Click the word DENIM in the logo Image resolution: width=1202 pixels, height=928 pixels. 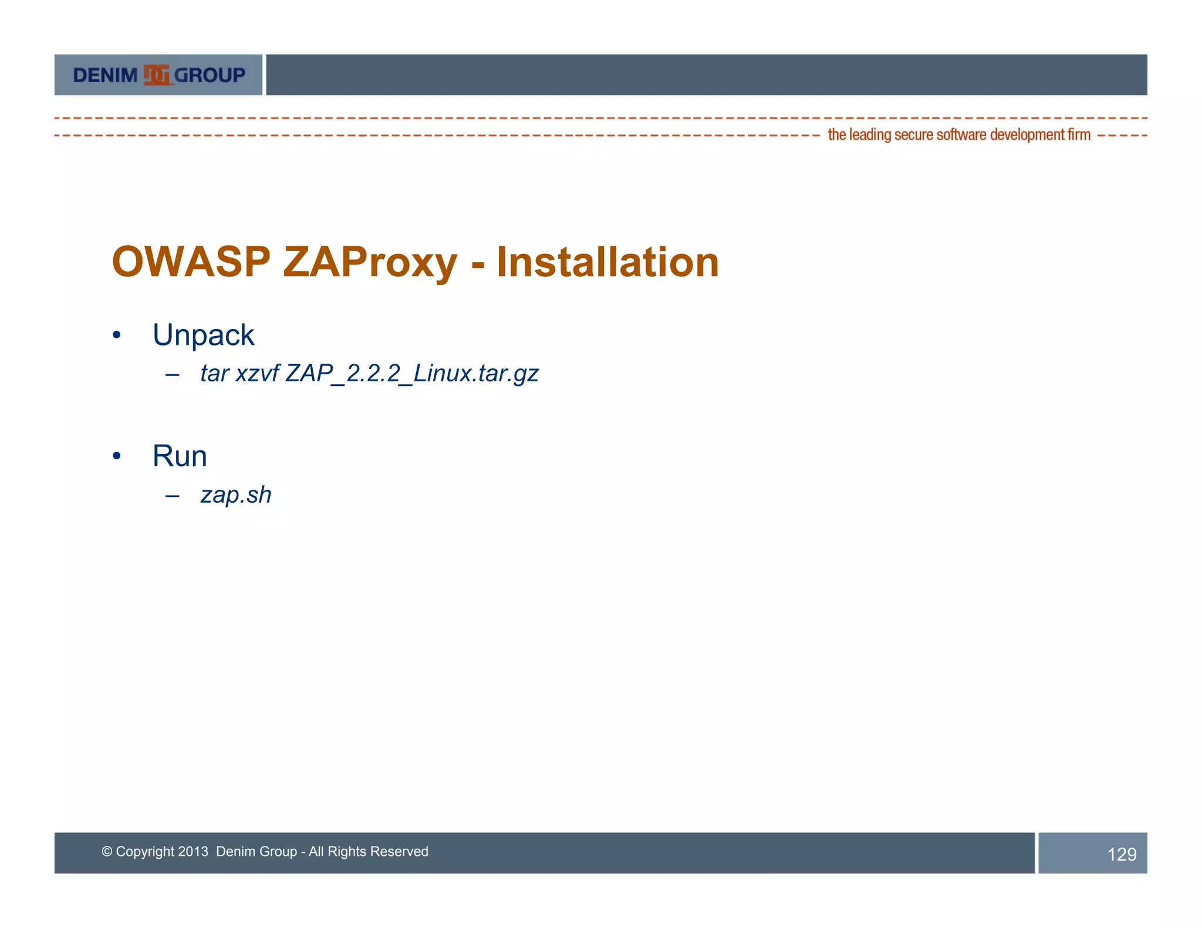pos(106,75)
